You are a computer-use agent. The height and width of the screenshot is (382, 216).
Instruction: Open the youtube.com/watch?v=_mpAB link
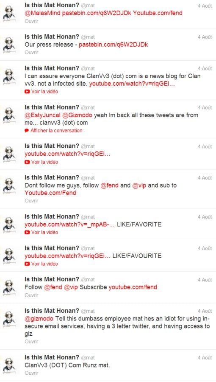70,224
